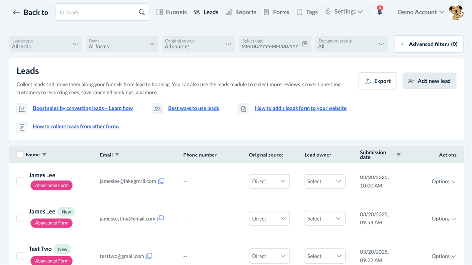Click the search magnifier icon
472x265 pixels.
tap(142, 12)
